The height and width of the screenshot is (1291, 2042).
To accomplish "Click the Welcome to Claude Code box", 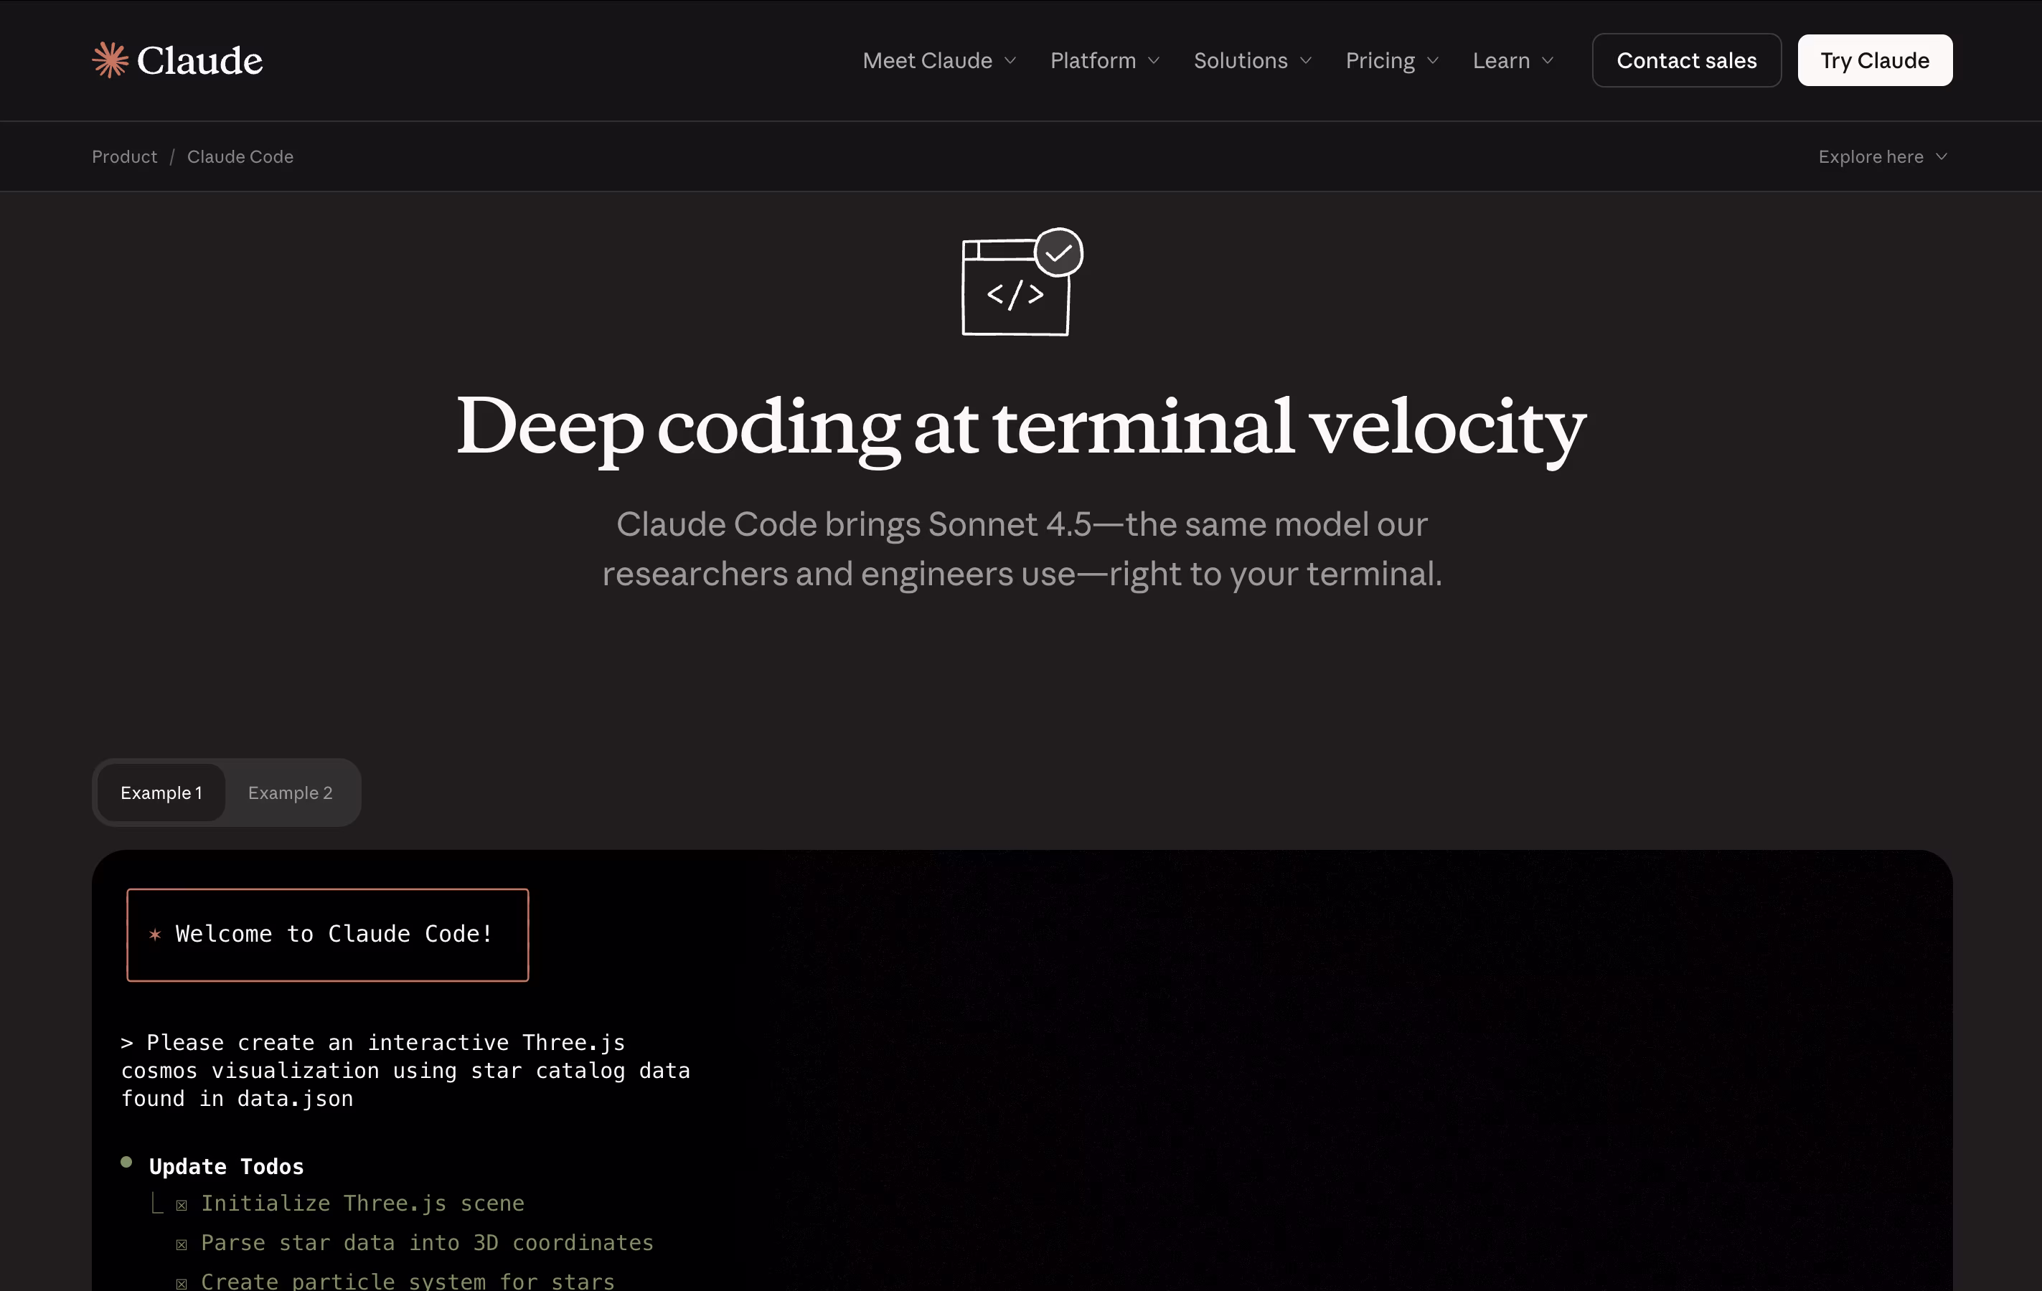I will tap(327, 934).
